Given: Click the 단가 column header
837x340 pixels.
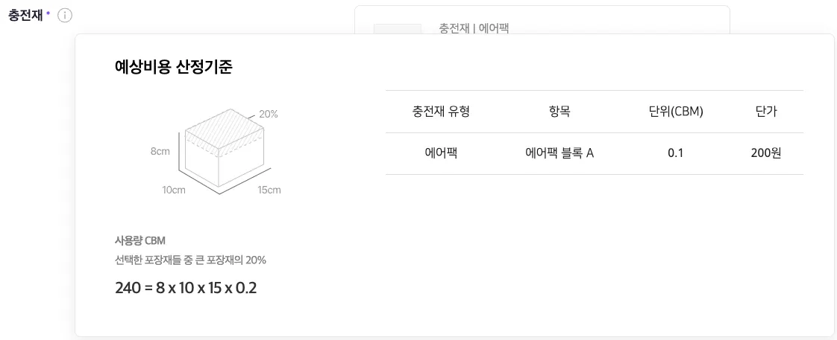Looking at the screenshot, I should (x=766, y=112).
